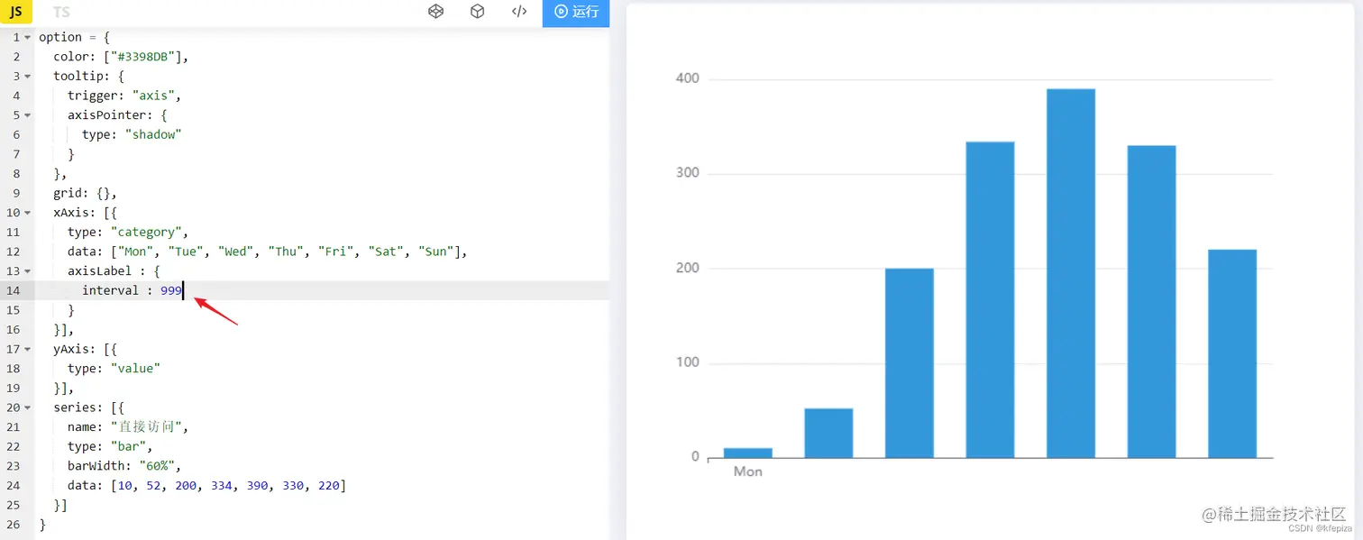Click the "Sun" string in xAxis data

coord(435,252)
